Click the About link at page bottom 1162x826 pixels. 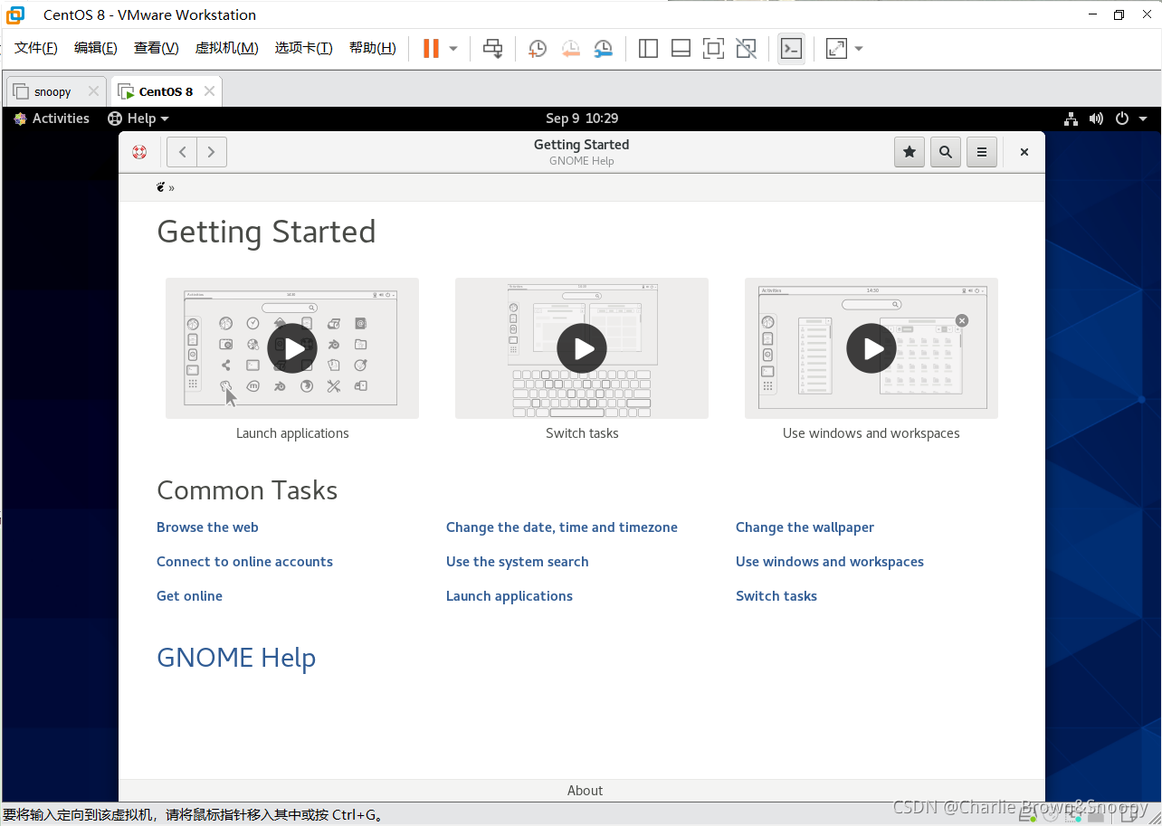click(585, 791)
